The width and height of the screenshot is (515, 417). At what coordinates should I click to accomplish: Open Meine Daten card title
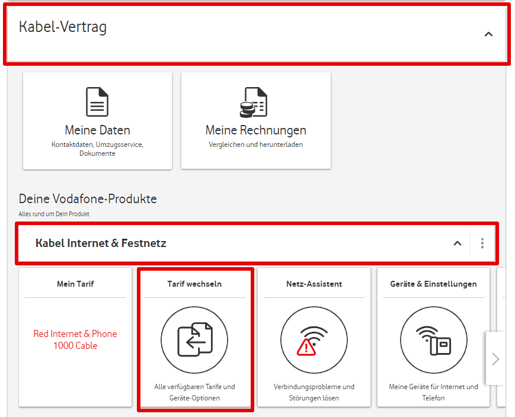[x=97, y=130]
